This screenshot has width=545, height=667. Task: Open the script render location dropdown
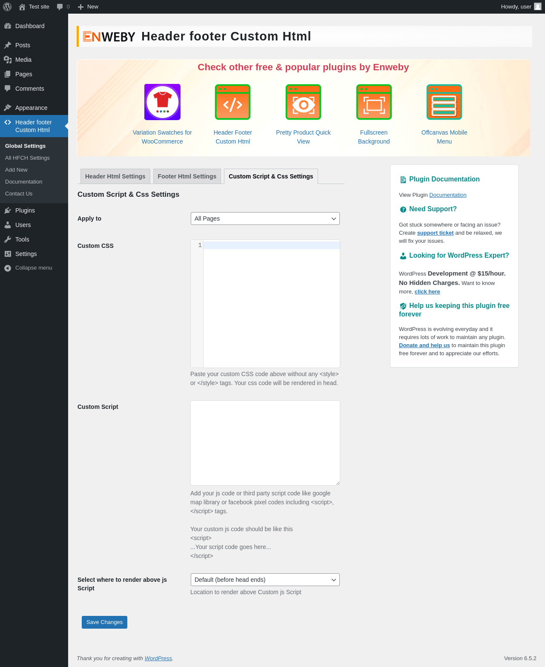[x=265, y=580]
